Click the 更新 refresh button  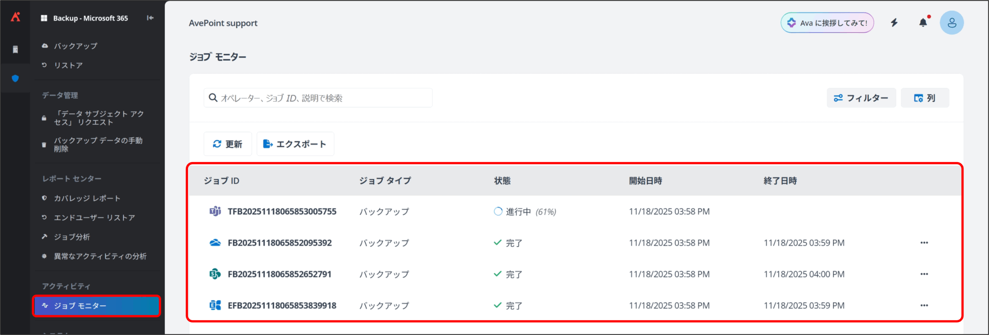coord(228,144)
